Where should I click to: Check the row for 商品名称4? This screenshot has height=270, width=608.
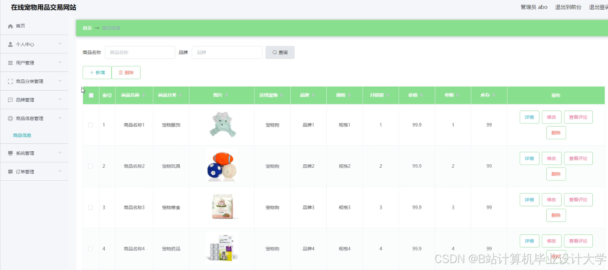pos(91,249)
